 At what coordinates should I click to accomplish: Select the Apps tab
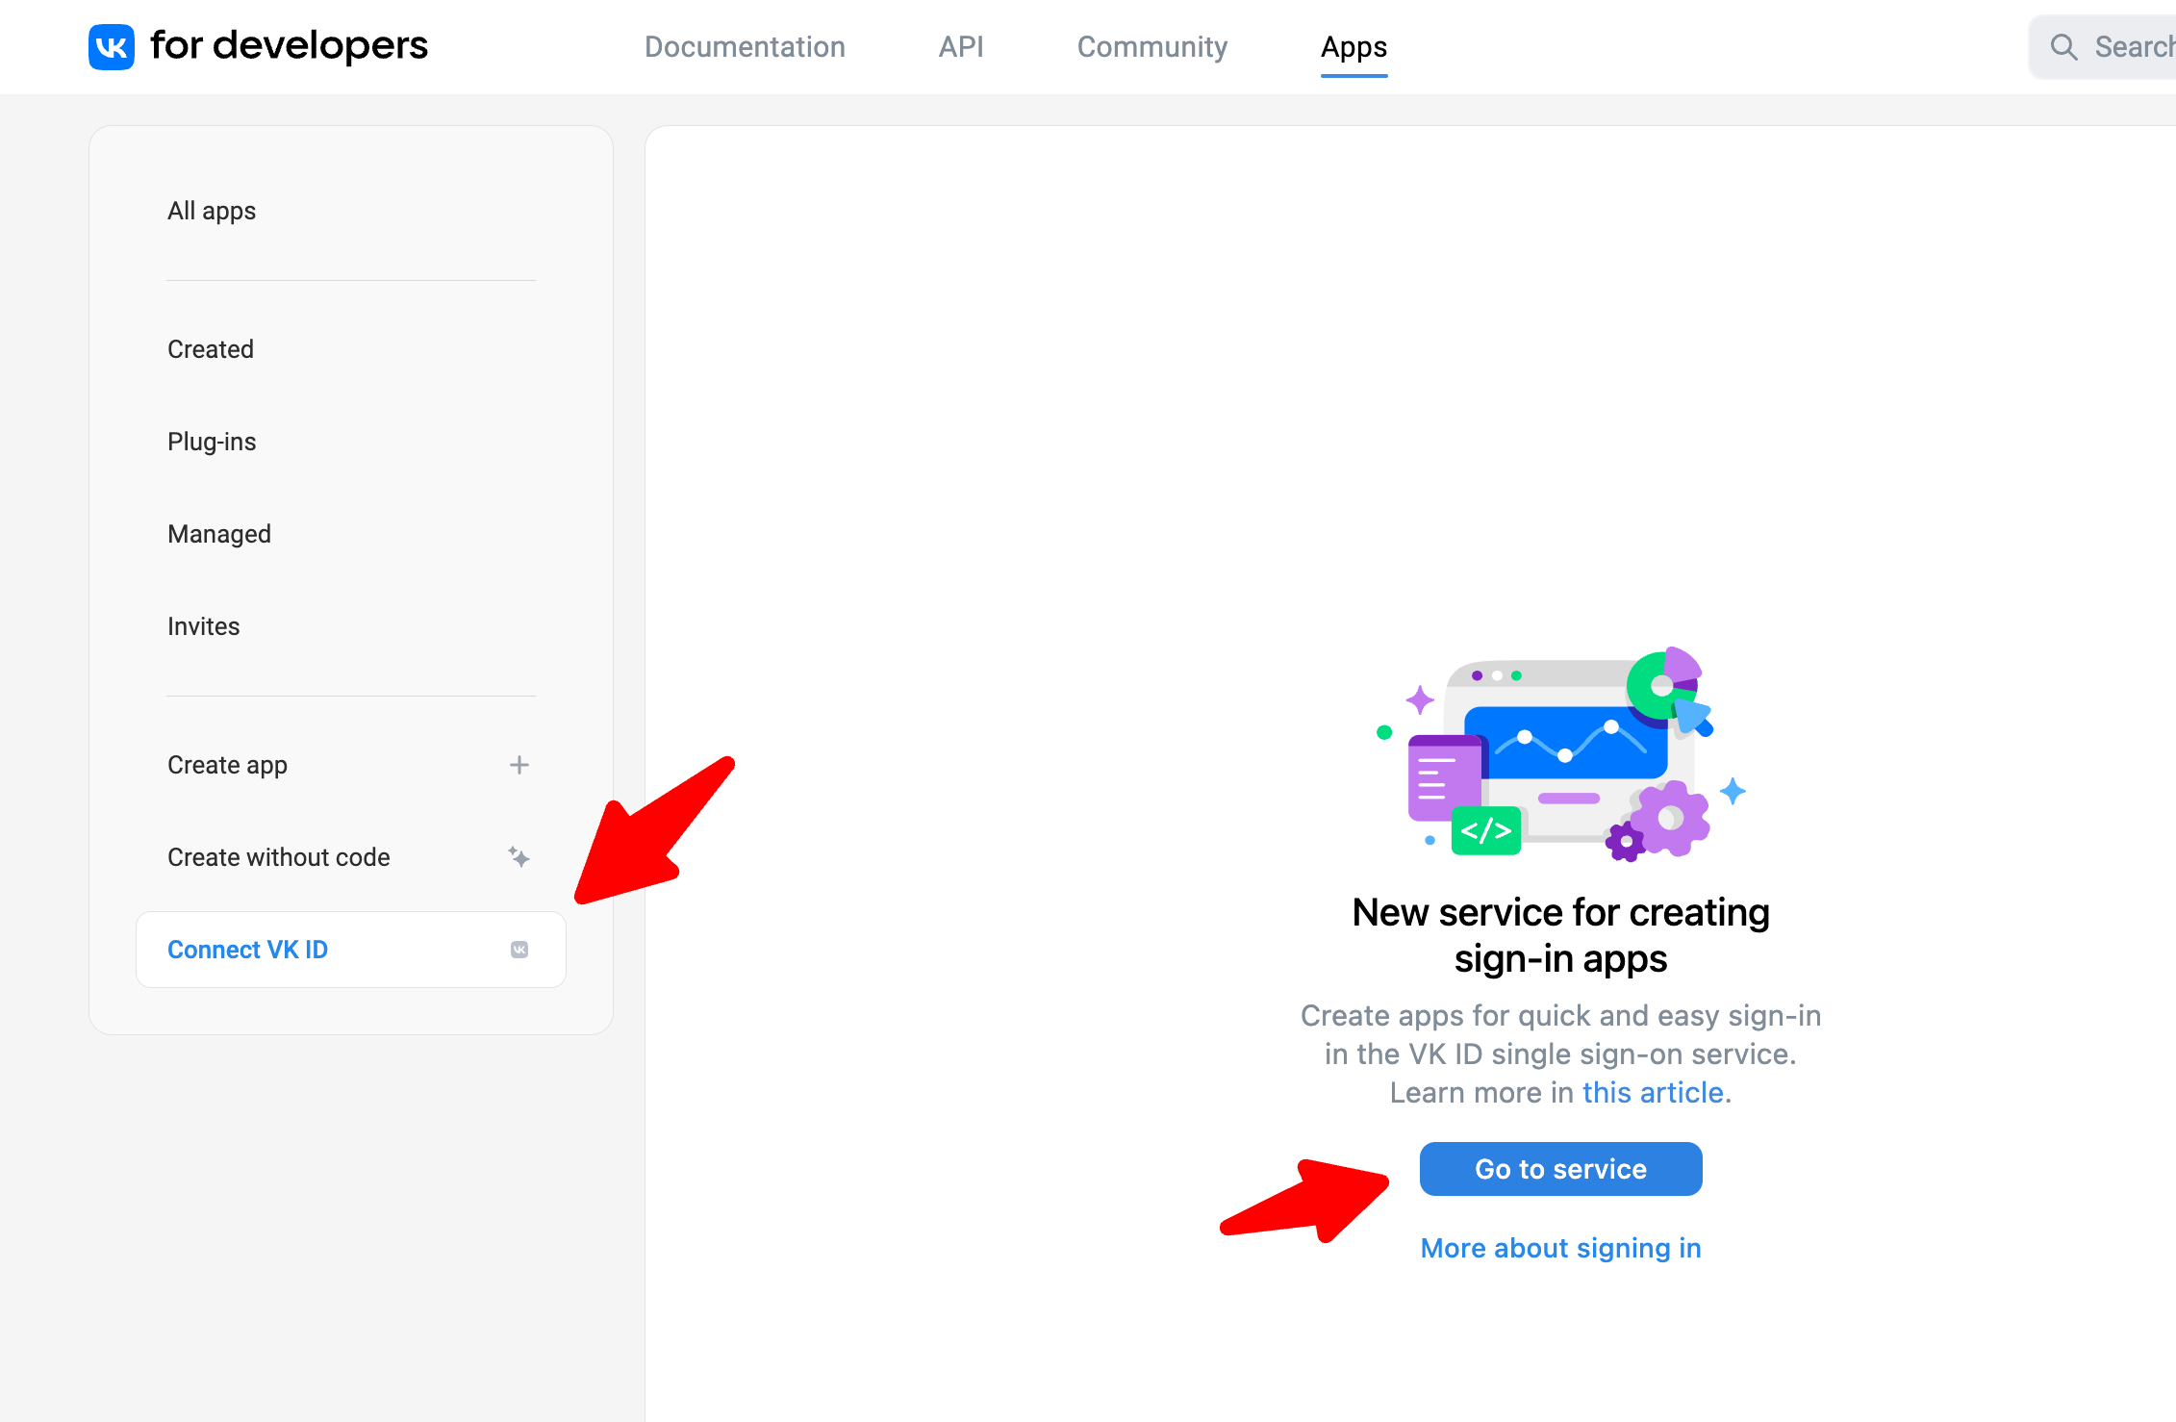[1354, 47]
